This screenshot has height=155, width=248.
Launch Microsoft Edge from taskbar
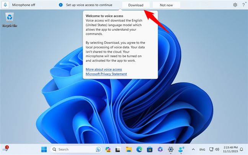click(139, 149)
